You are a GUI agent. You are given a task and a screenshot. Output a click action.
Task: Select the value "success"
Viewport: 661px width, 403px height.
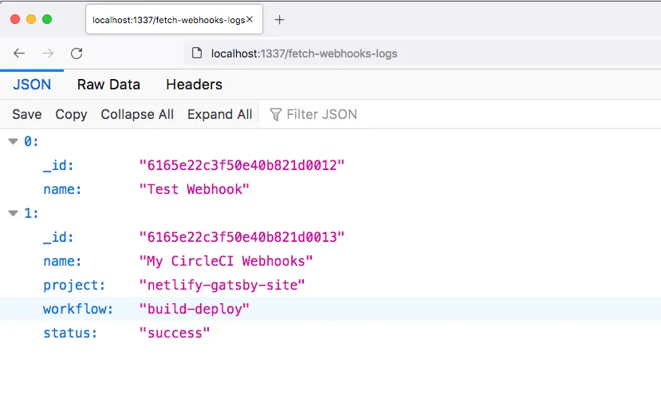click(x=175, y=334)
